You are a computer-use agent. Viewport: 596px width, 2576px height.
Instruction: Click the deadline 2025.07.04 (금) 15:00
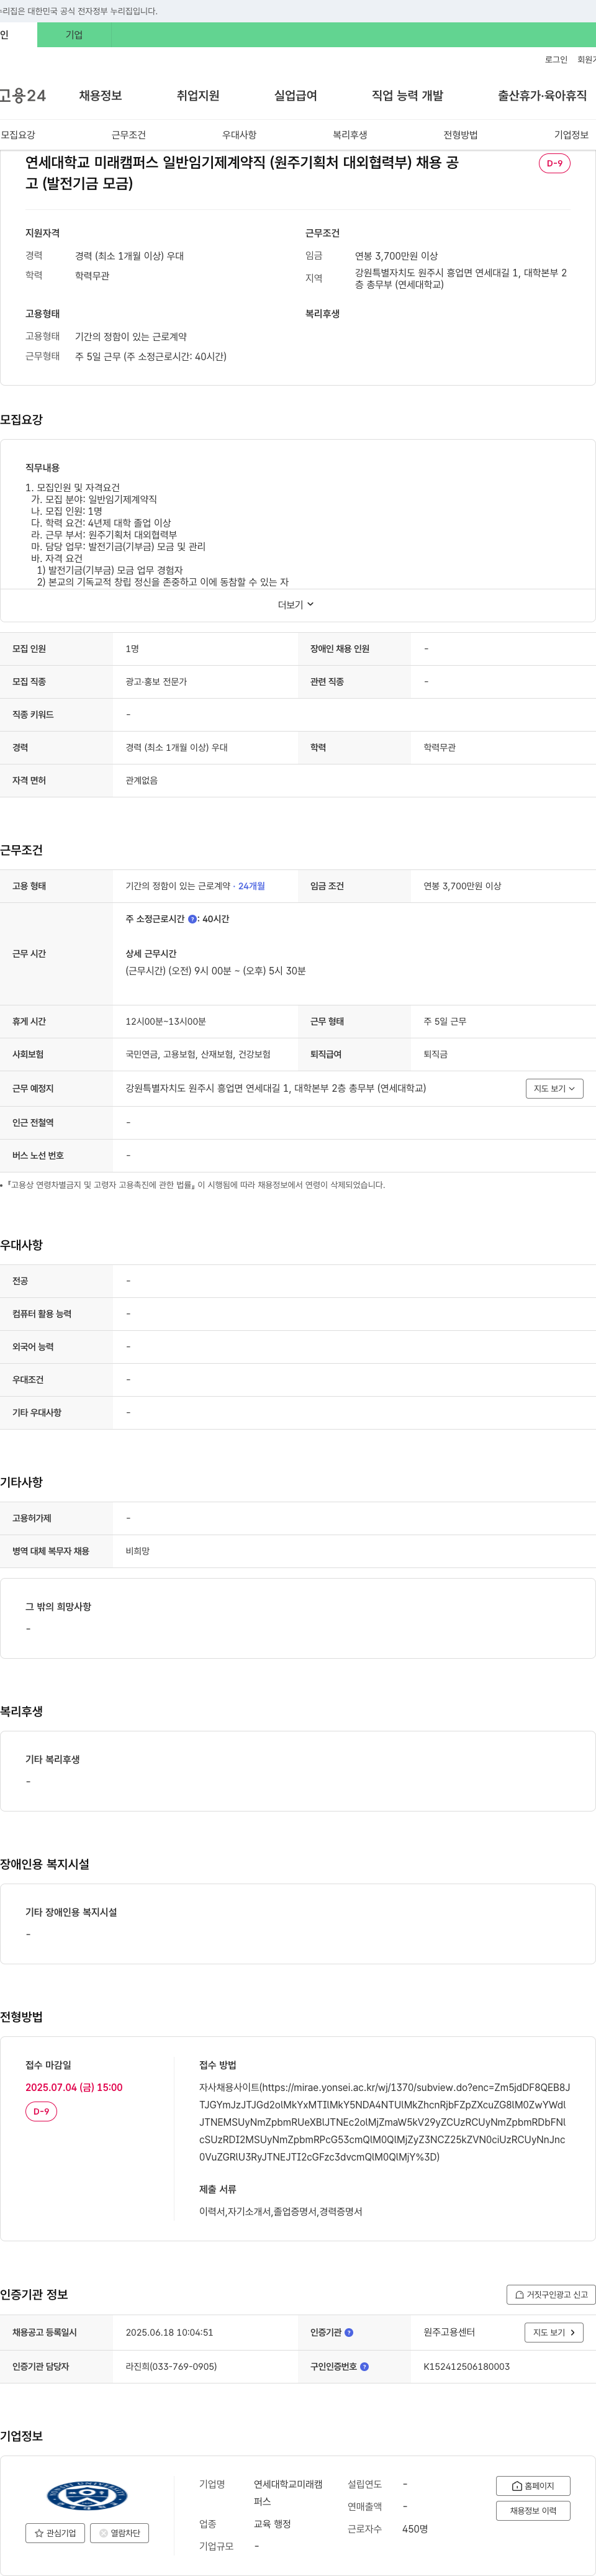coord(74,2087)
